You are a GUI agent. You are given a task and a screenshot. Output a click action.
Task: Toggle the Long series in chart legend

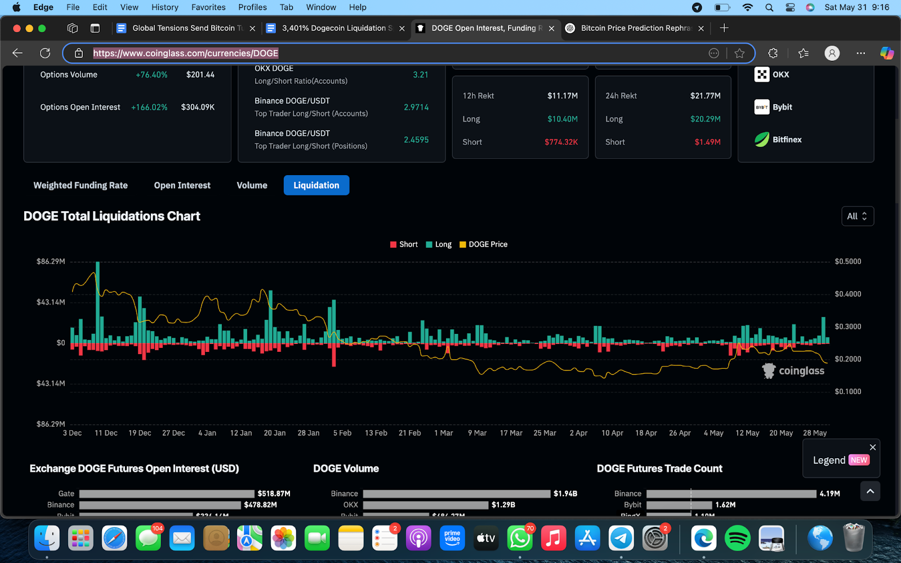click(439, 244)
